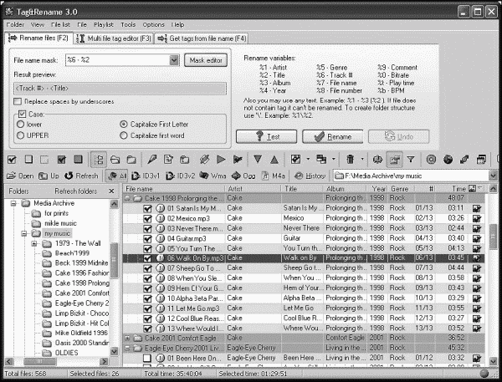Click the Open folder button
Viewport: 502px width, 382px height.
point(20,176)
